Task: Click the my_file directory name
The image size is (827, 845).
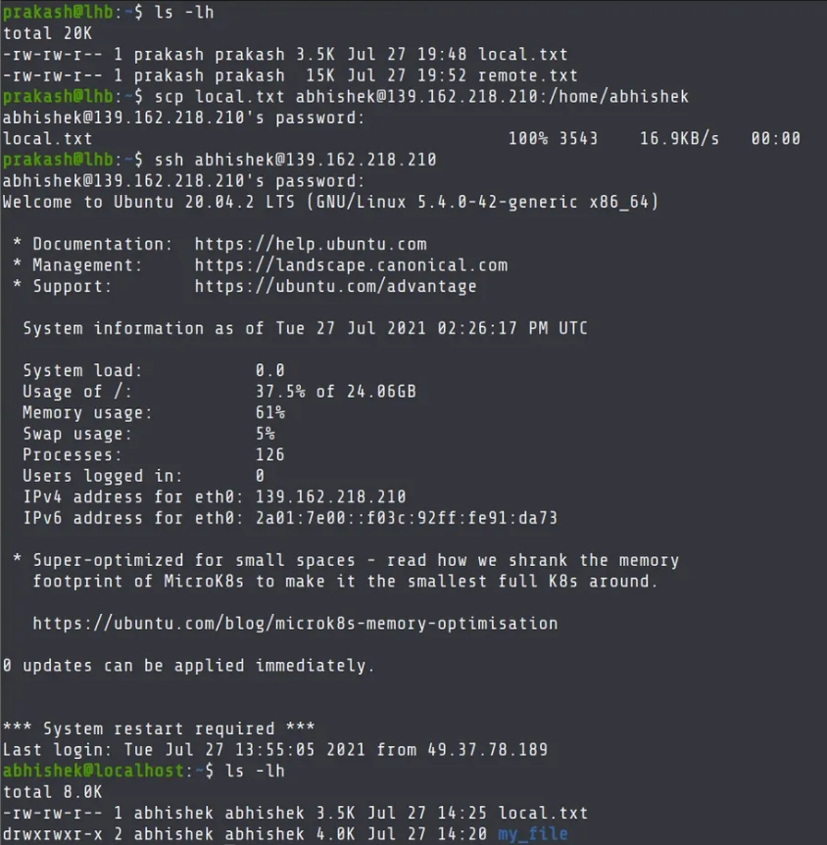Action: pos(532,834)
